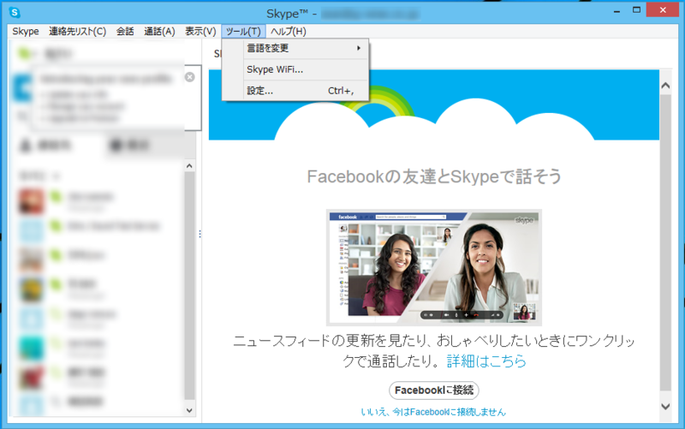Open the 詳細はこちら link
This screenshot has height=429, width=685.
coord(486,360)
